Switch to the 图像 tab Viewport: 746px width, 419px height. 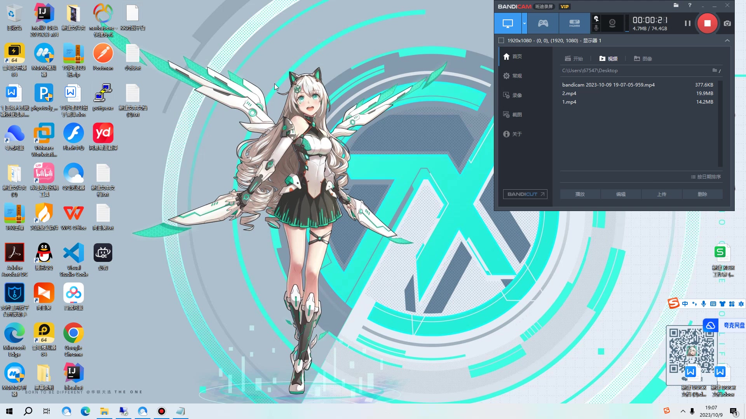click(643, 59)
